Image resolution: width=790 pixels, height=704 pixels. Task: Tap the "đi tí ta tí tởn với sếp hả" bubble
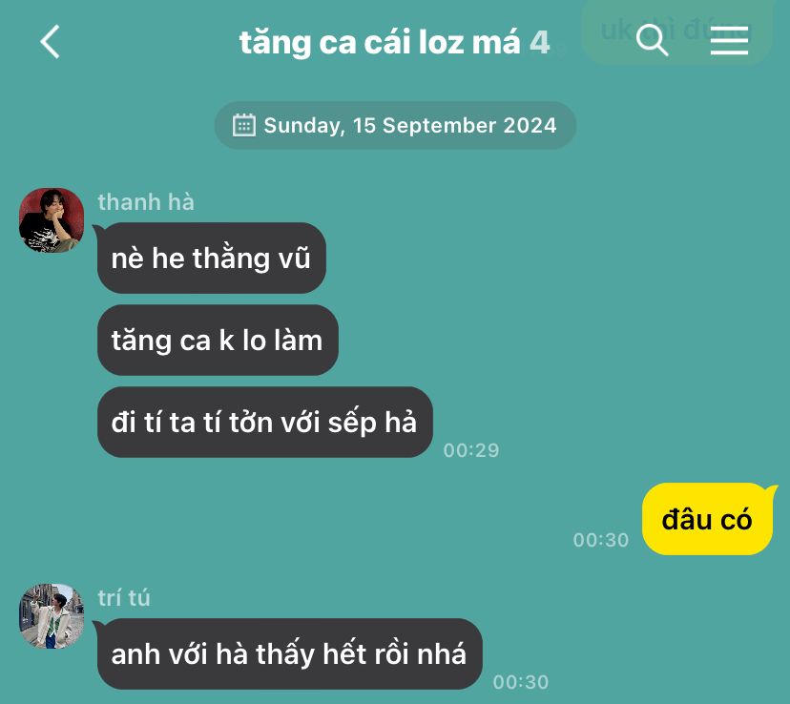pyautogui.click(x=265, y=422)
